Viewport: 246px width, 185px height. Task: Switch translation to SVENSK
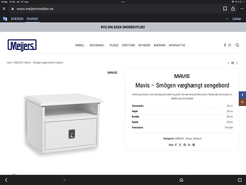(x=17, y=19)
